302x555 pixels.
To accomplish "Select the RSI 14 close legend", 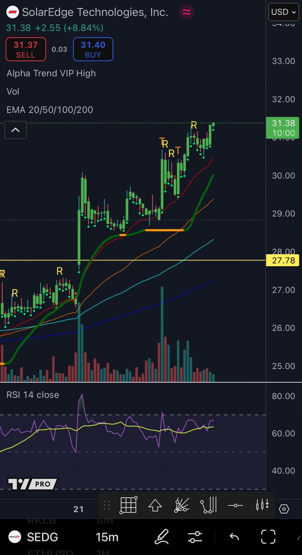I will (x=32, y=395).
